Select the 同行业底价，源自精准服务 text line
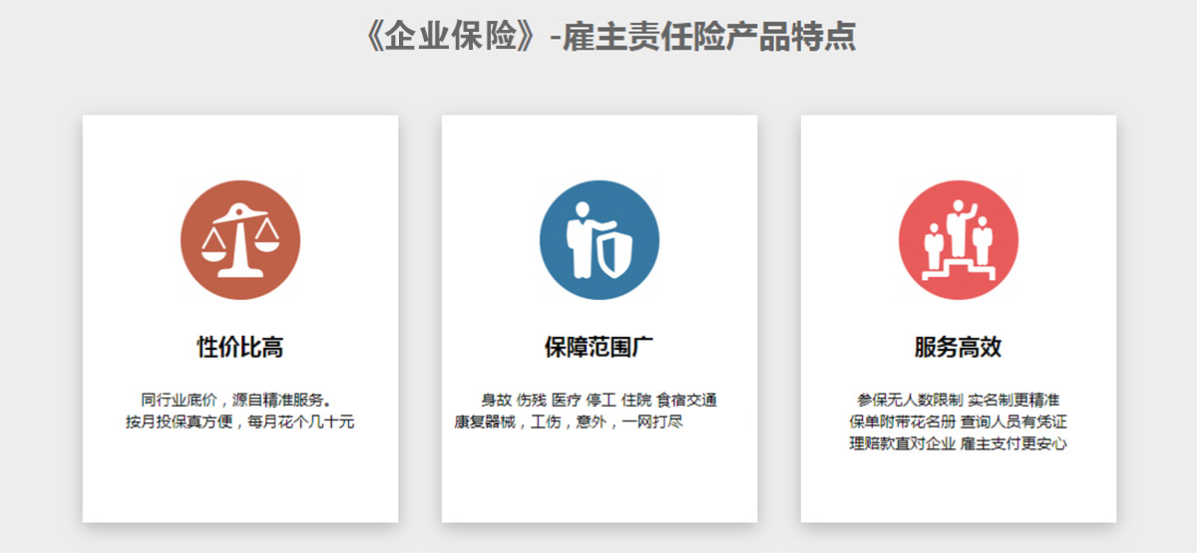This screenshot has height=553, width=1197. click(239, 400)
